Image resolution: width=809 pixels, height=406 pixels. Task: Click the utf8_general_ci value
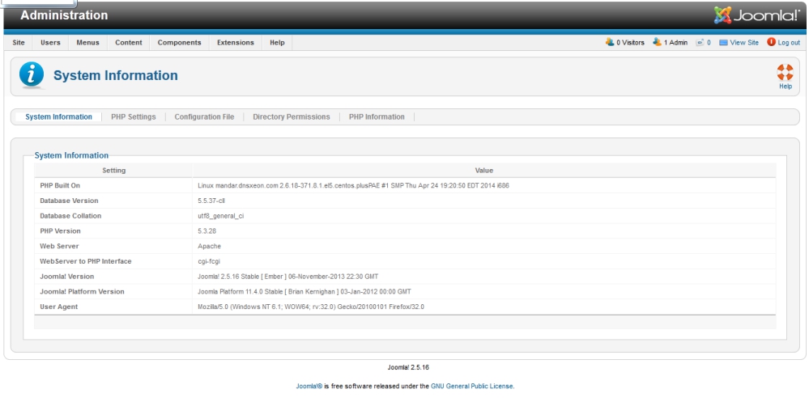click(x=221, y=216)
